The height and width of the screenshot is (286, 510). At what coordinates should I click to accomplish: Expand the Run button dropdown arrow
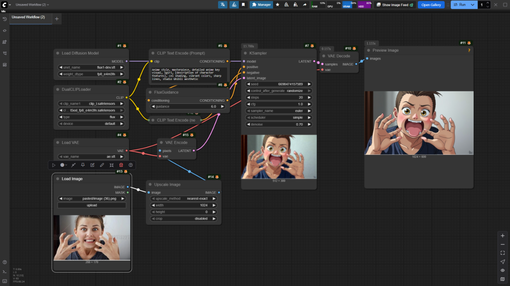pyautogui.click(x=473, y=4)
